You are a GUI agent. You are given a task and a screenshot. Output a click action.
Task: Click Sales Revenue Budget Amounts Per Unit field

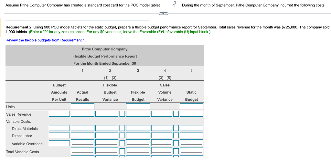pos(59,114)
